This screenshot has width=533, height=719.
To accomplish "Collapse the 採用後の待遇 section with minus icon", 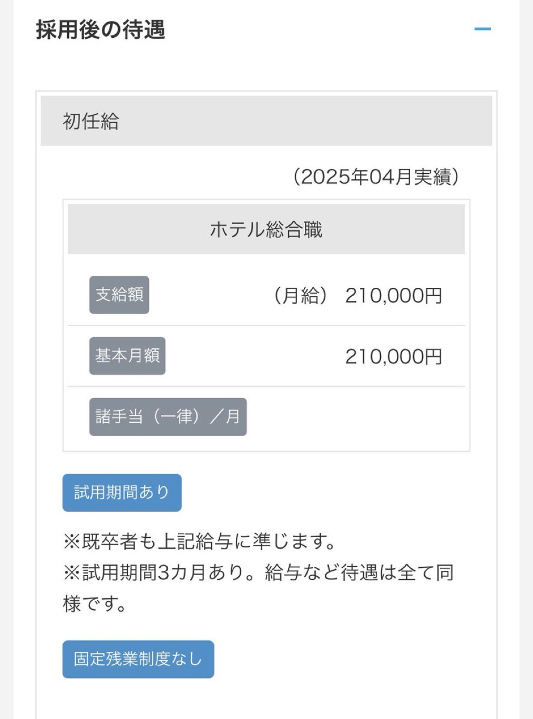I will (483, 29).
